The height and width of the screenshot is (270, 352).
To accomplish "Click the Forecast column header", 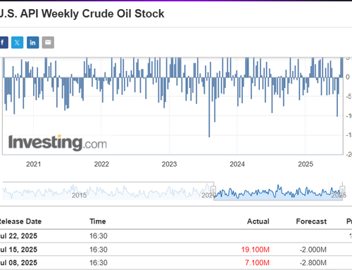I will coord(311,221).
